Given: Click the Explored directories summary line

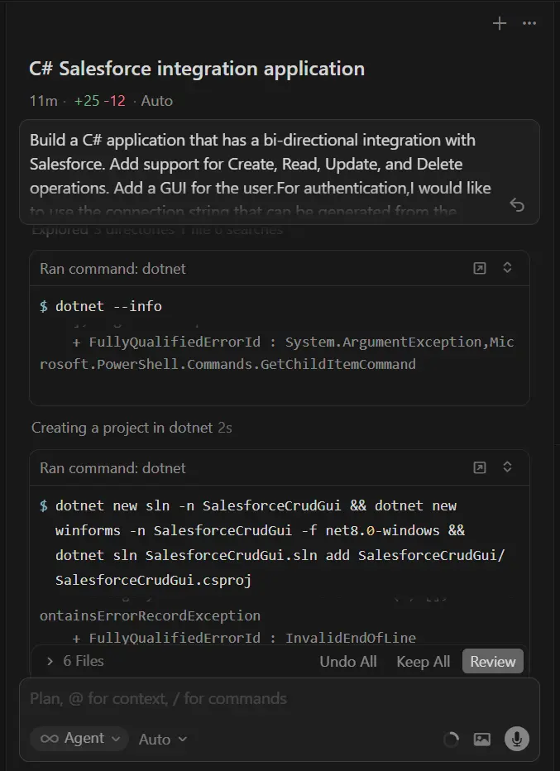Looking at the screenshot, I should tap(157, 231).
